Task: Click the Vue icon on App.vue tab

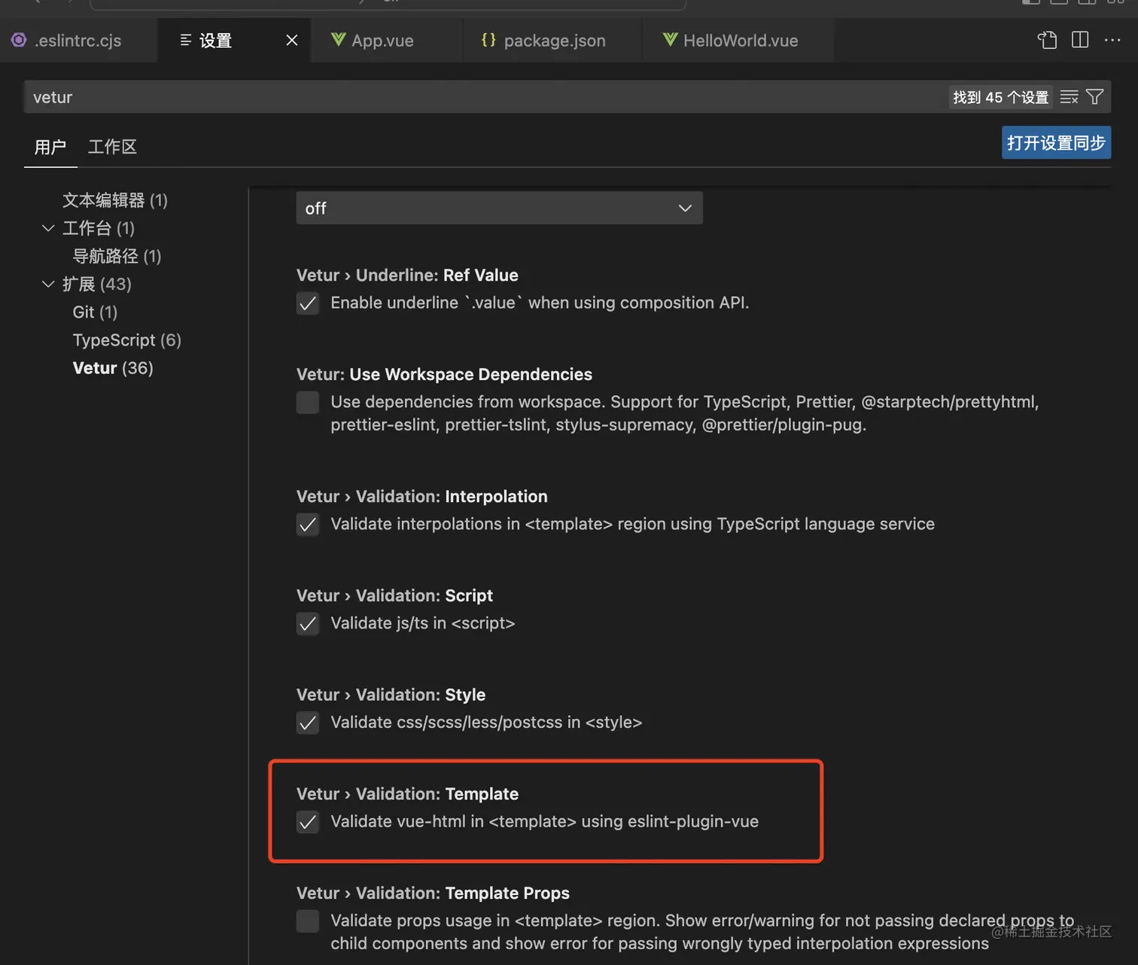Action: coord(339,39)
